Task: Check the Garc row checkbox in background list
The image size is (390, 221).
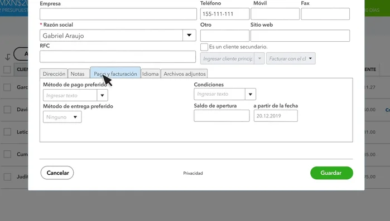Action: coord(7,87)
